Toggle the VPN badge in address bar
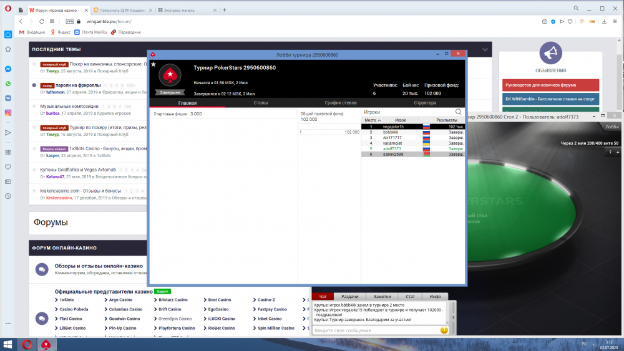The height and width of the screenshot is (351, 624). (70, 21)
